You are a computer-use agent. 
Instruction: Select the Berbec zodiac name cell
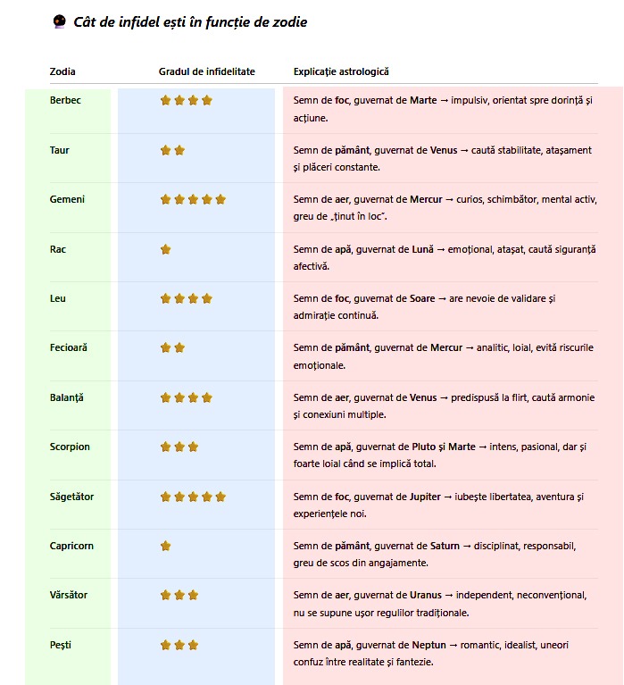click(x=65, y=100)
